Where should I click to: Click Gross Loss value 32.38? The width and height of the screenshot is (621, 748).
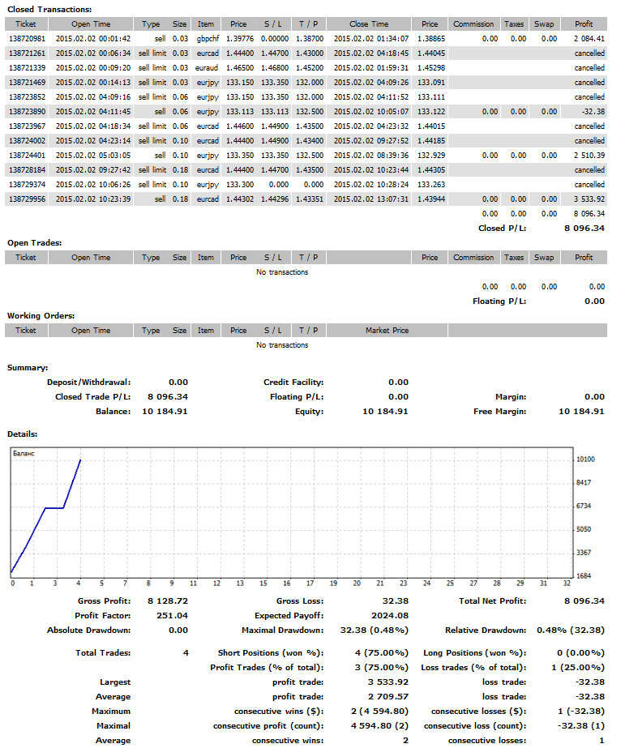[x=396, y=601]
